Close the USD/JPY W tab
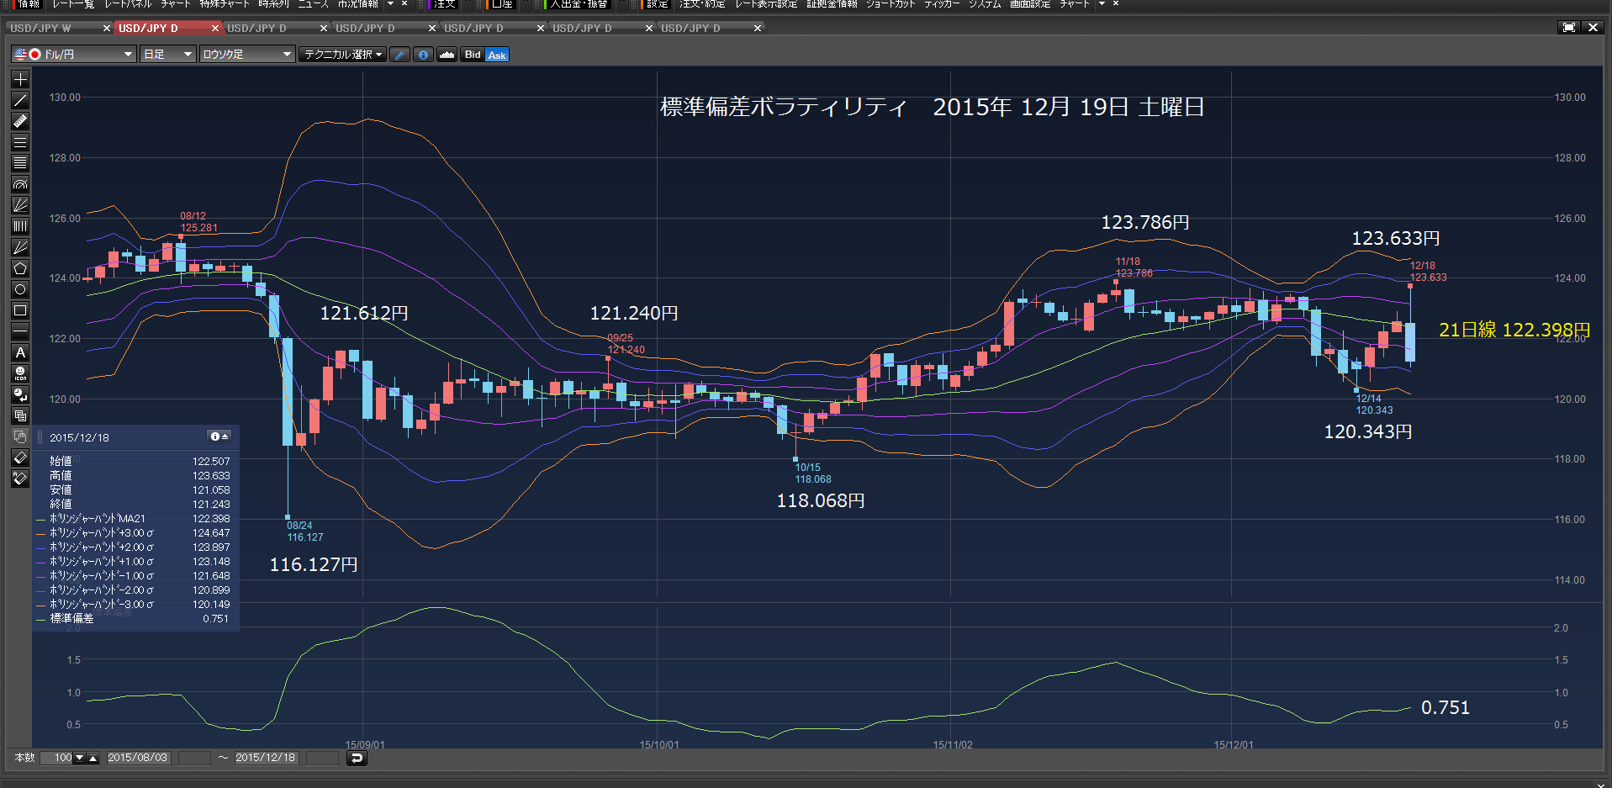The width and height of the screenshot is (1612, 788). click(x=107, y=28)
